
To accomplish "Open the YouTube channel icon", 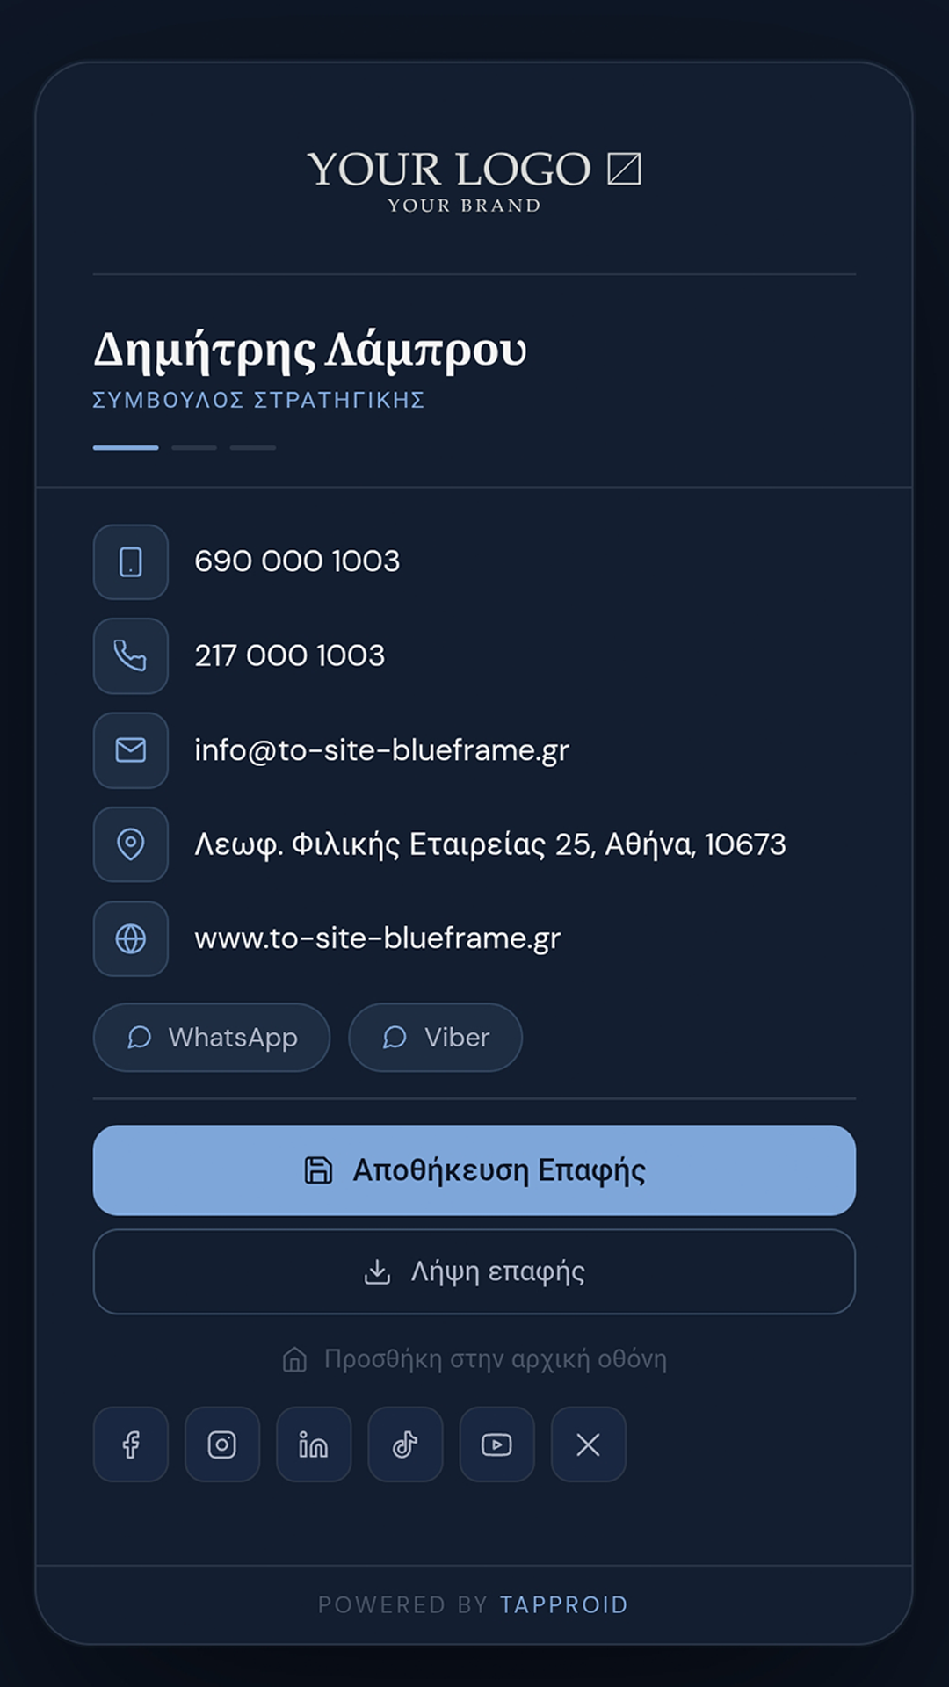I will (x=497, y=1444).
